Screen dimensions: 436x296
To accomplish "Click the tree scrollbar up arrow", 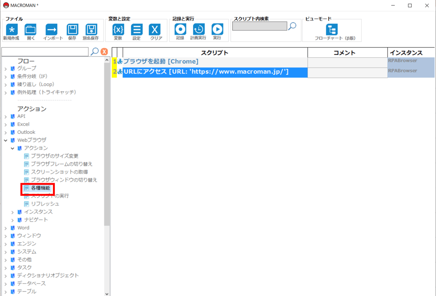I will pos(107,60).
